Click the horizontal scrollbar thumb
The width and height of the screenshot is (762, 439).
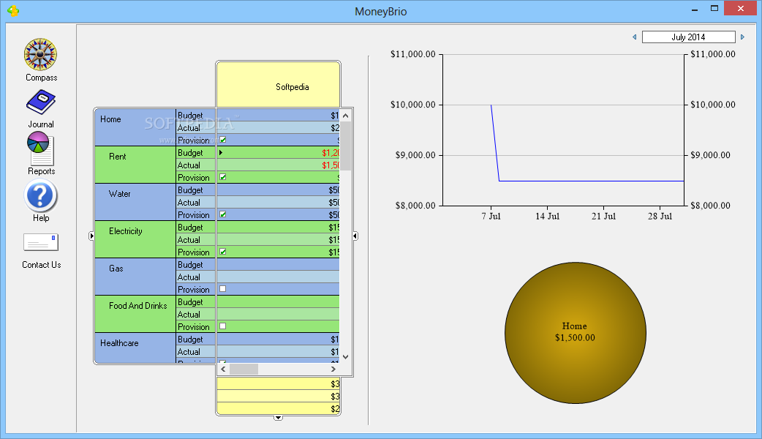coord(244,369)
